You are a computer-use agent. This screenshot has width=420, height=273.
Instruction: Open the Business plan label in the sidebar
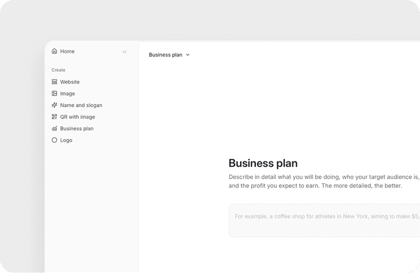77,129
